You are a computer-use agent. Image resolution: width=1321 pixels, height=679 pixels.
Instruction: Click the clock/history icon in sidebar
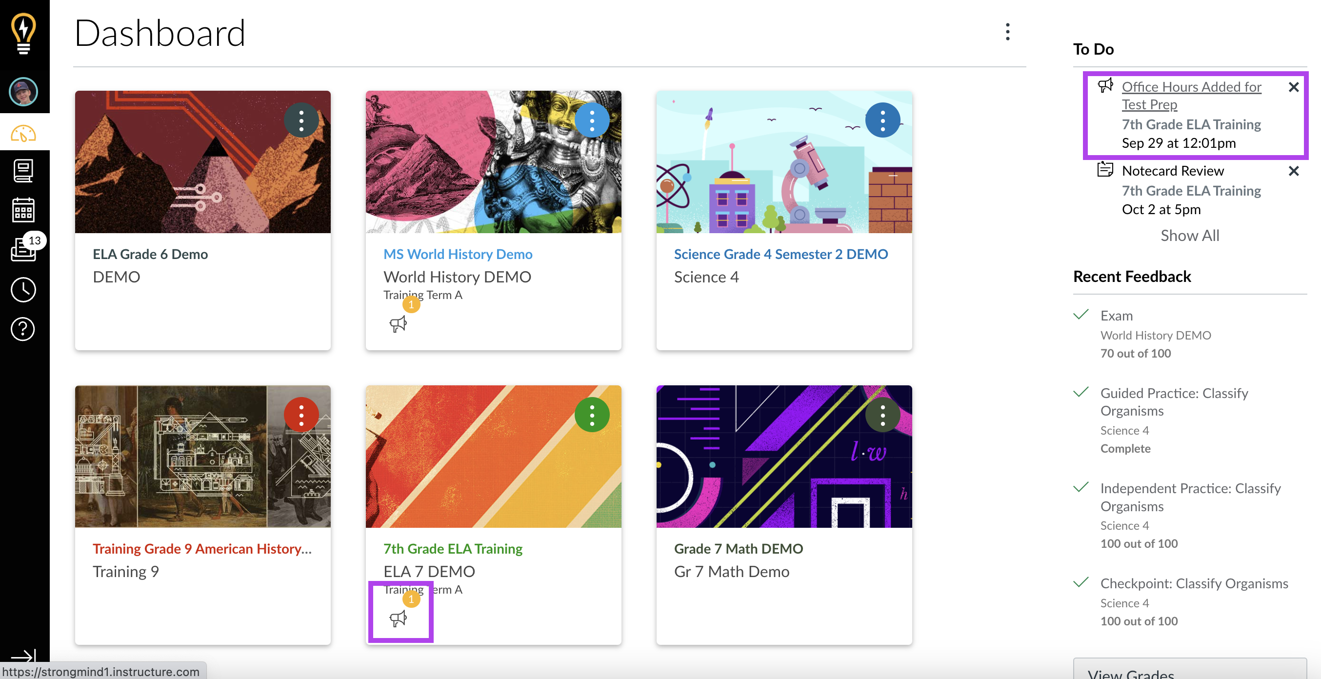[x=23, y=289]
